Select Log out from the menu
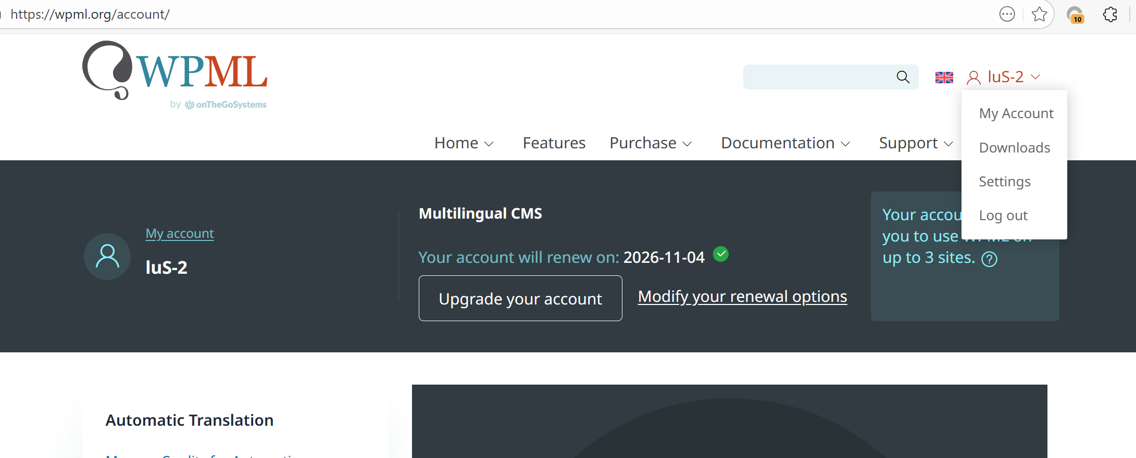1136x458 pixels. click(x=1003, y=215)
